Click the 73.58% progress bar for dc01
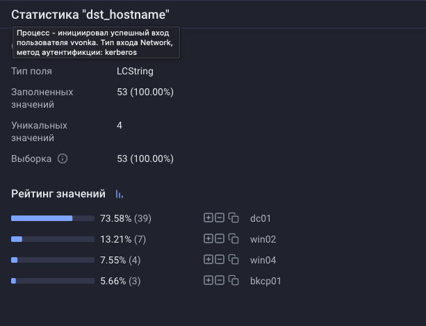The width and height of the screenshot is (426, 326). [53, 218]
